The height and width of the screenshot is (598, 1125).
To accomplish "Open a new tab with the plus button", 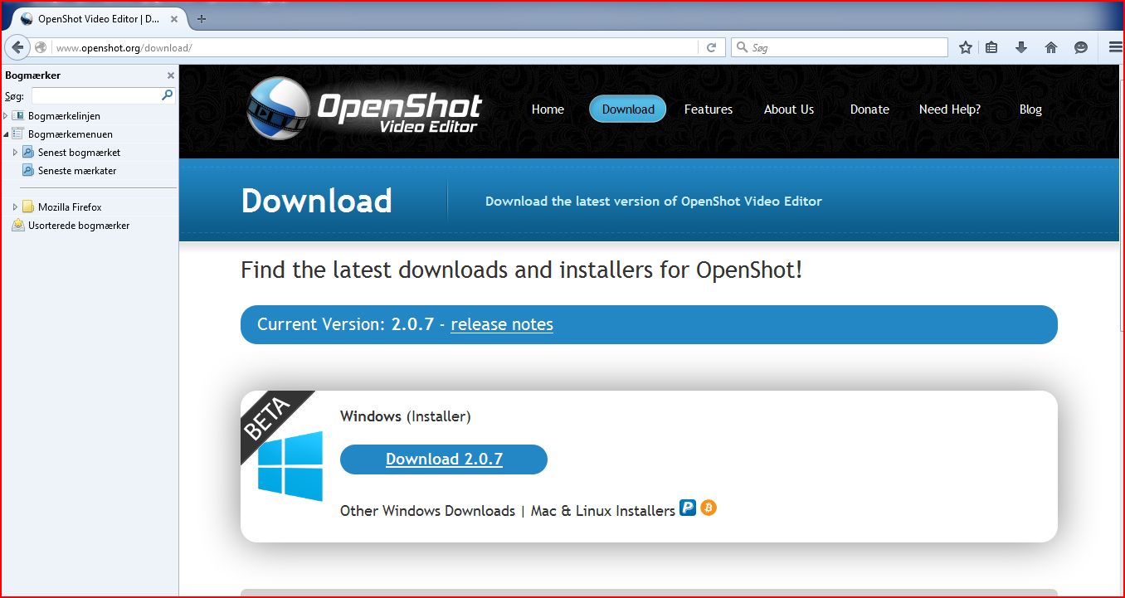I will [x=202, y=19].
